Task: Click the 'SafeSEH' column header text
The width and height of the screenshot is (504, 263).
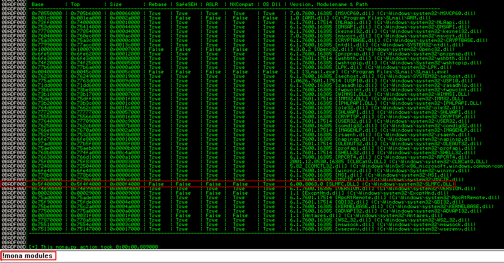Action: click(x=186, y=4)
